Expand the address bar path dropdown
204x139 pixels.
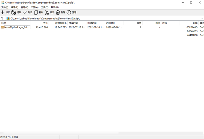coord(202,18)
